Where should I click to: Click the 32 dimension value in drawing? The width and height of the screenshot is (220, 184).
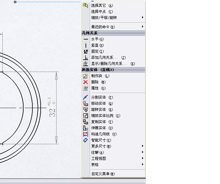click(x=52, y=113)
